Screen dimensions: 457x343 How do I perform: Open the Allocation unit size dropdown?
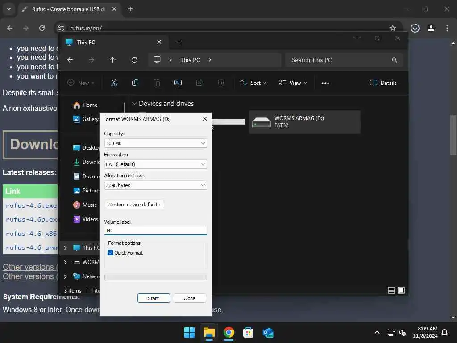pyautogui.click(x=156, y=185)
